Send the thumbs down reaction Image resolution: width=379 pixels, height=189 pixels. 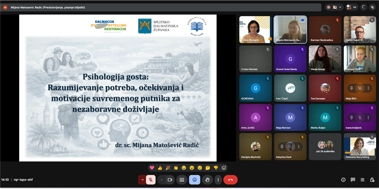(216, 168)
